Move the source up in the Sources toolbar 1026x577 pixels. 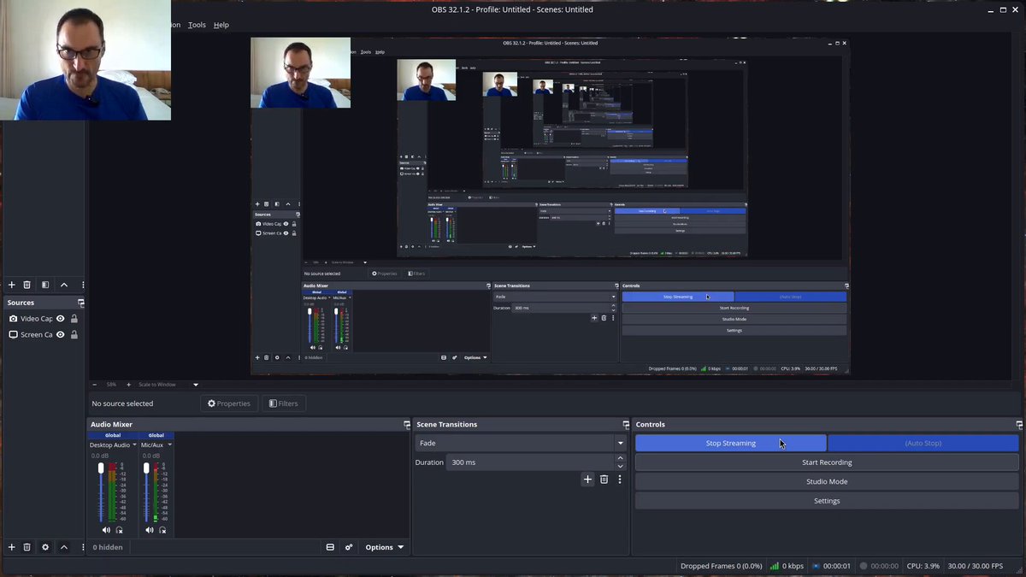click(64, 547)
